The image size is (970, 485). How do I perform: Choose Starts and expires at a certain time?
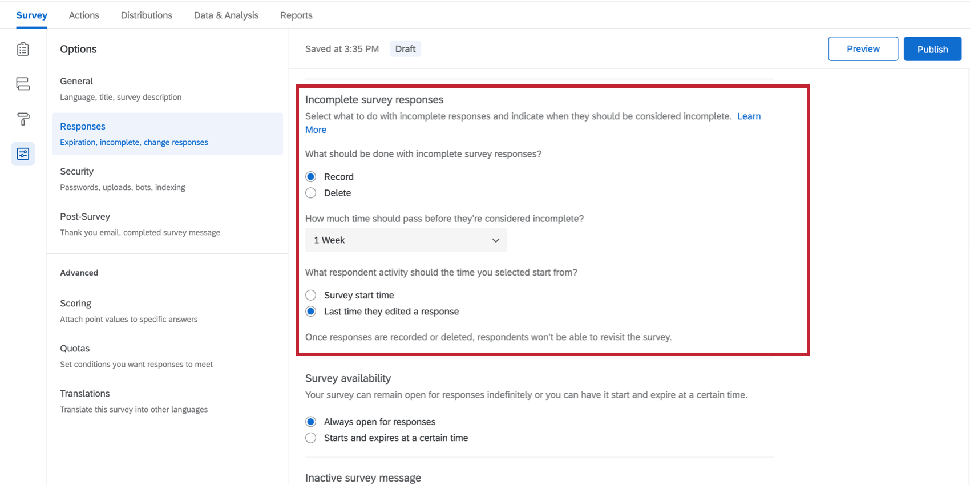coord(311,438)
